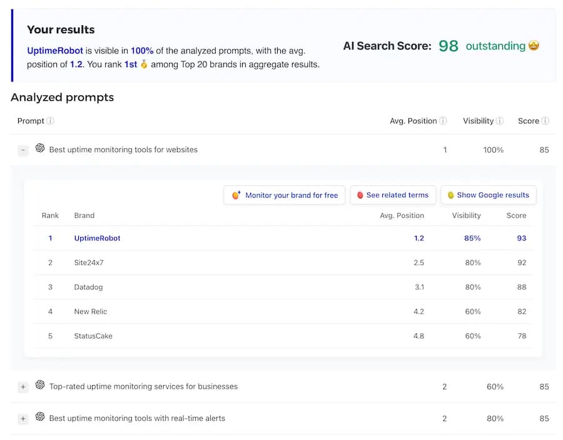
Task: Click UptimeRobot's score value 93
Action: click(x=521, y=238)
